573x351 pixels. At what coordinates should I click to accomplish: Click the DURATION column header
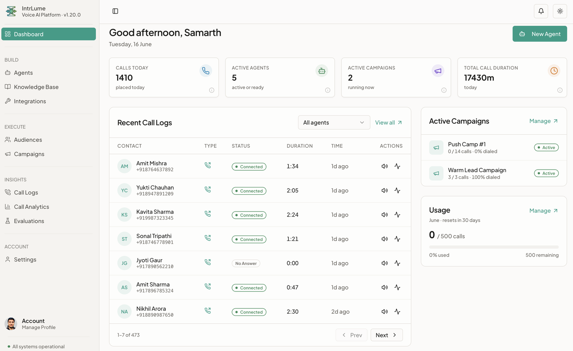[300, 146]
